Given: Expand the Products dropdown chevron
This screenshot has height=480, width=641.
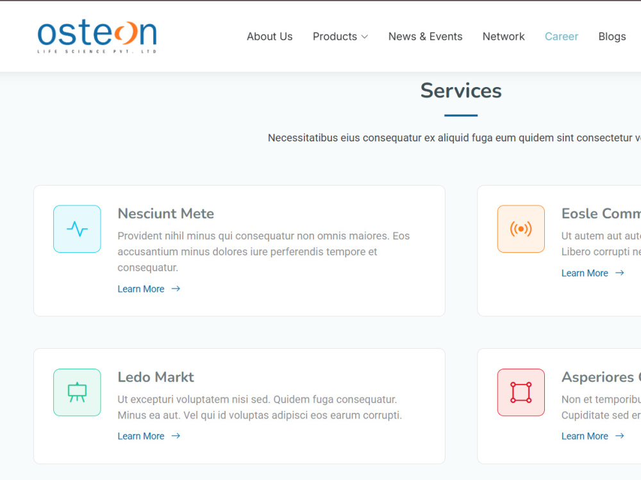Looking at the screenshot, I should 365,36.
